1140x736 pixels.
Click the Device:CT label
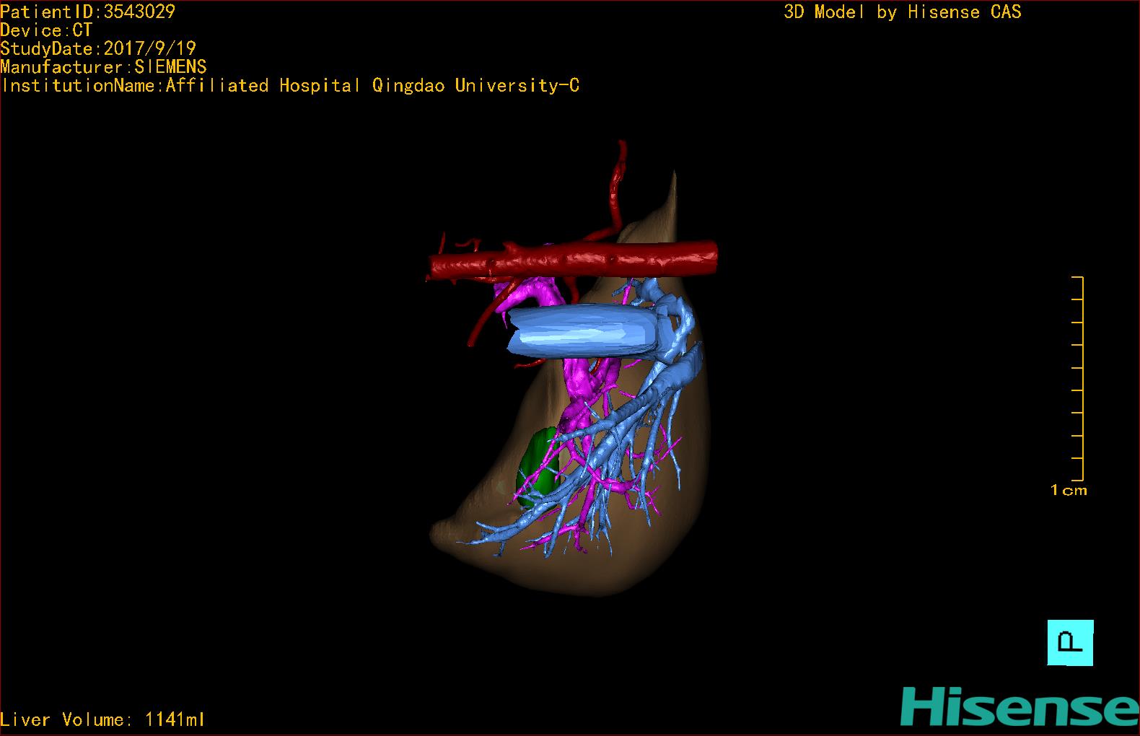click(x=46, y=30)
